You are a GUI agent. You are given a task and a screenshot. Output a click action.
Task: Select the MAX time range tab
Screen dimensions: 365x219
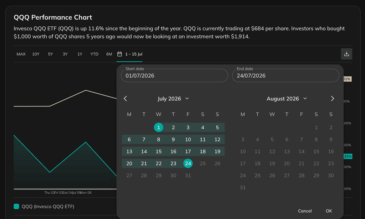click(21, 54)
